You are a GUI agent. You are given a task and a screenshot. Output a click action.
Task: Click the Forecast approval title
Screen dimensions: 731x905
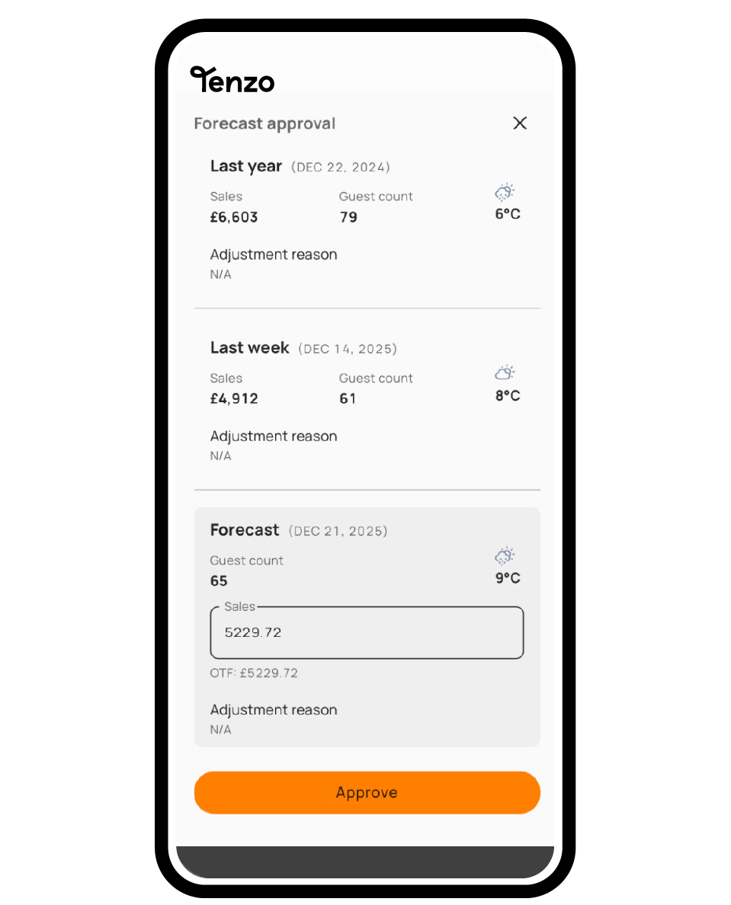pyautogui.click(x=265, y=123)
